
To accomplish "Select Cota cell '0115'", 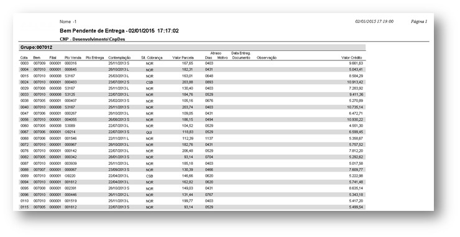I will [x=24, y=207].
